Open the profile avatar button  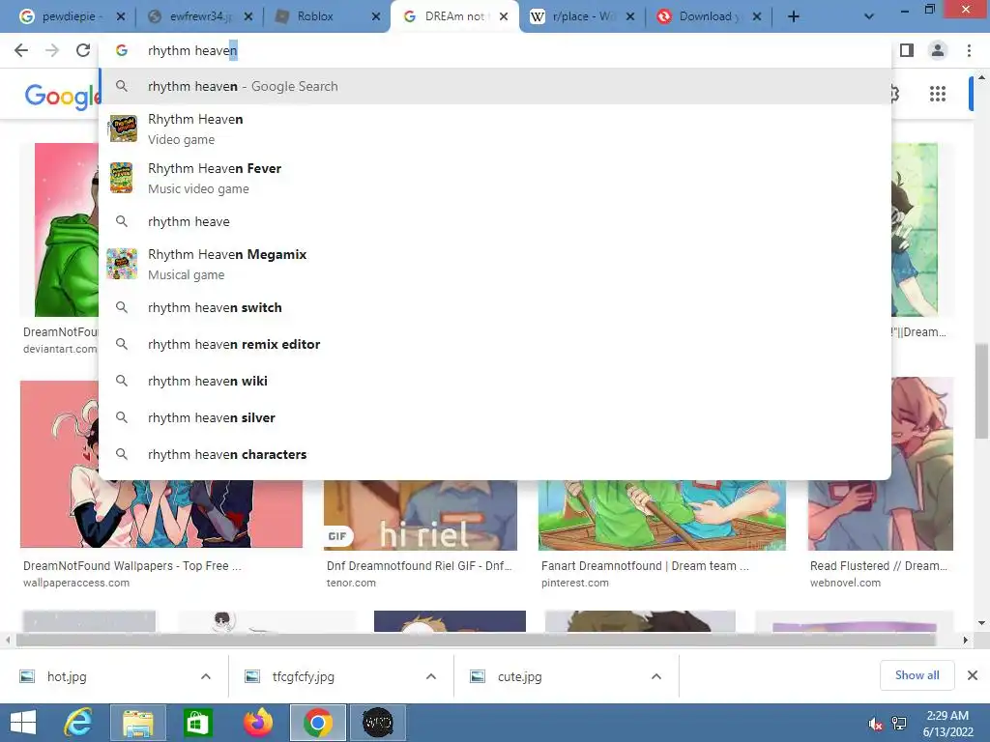(938, 50)
